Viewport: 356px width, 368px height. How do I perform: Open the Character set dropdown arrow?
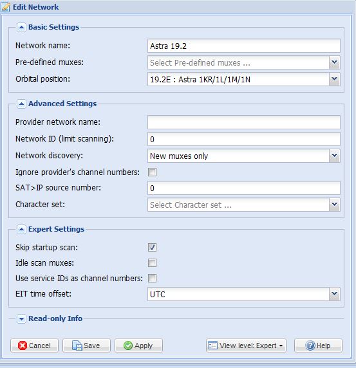(x=334, y=205)
